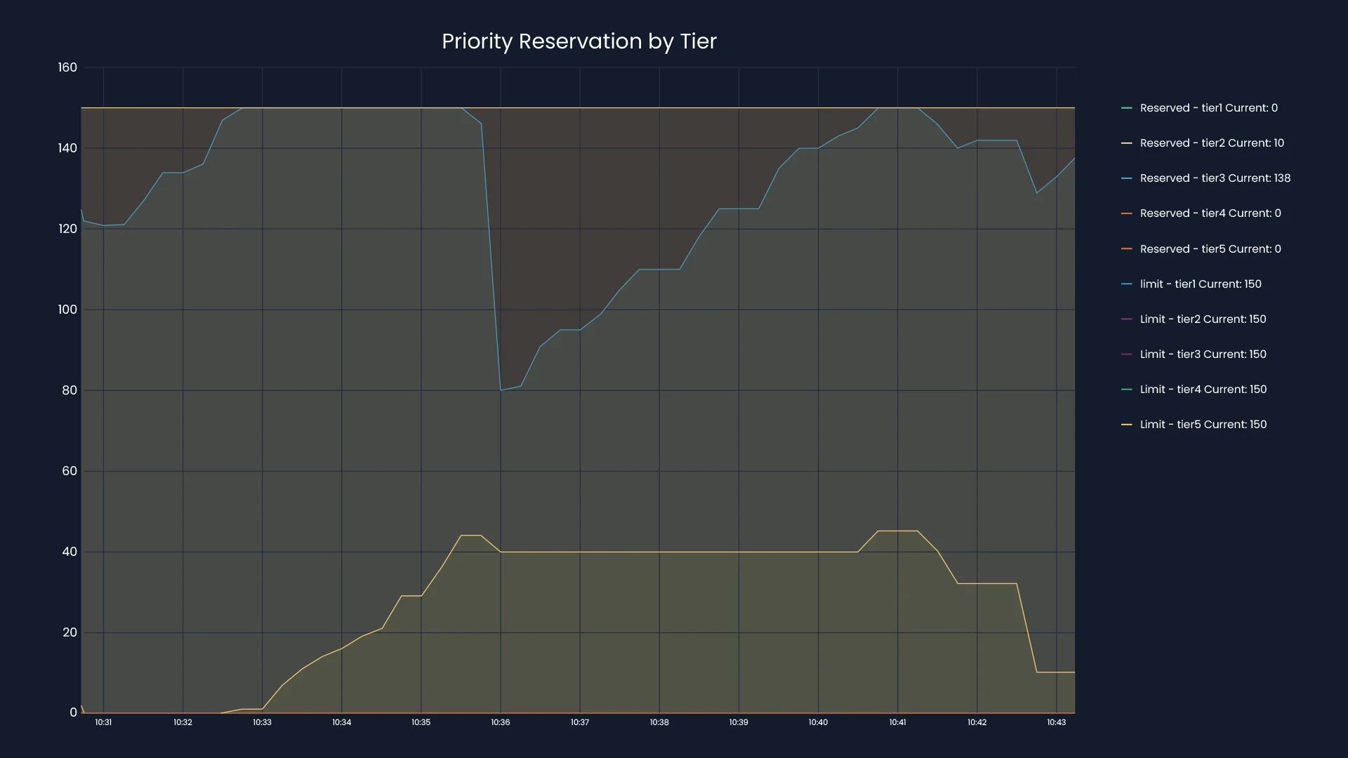Toggle Reserved - tier5 legend entry
Viewport: 1348px width, 758px height.
coord(1210,249)
